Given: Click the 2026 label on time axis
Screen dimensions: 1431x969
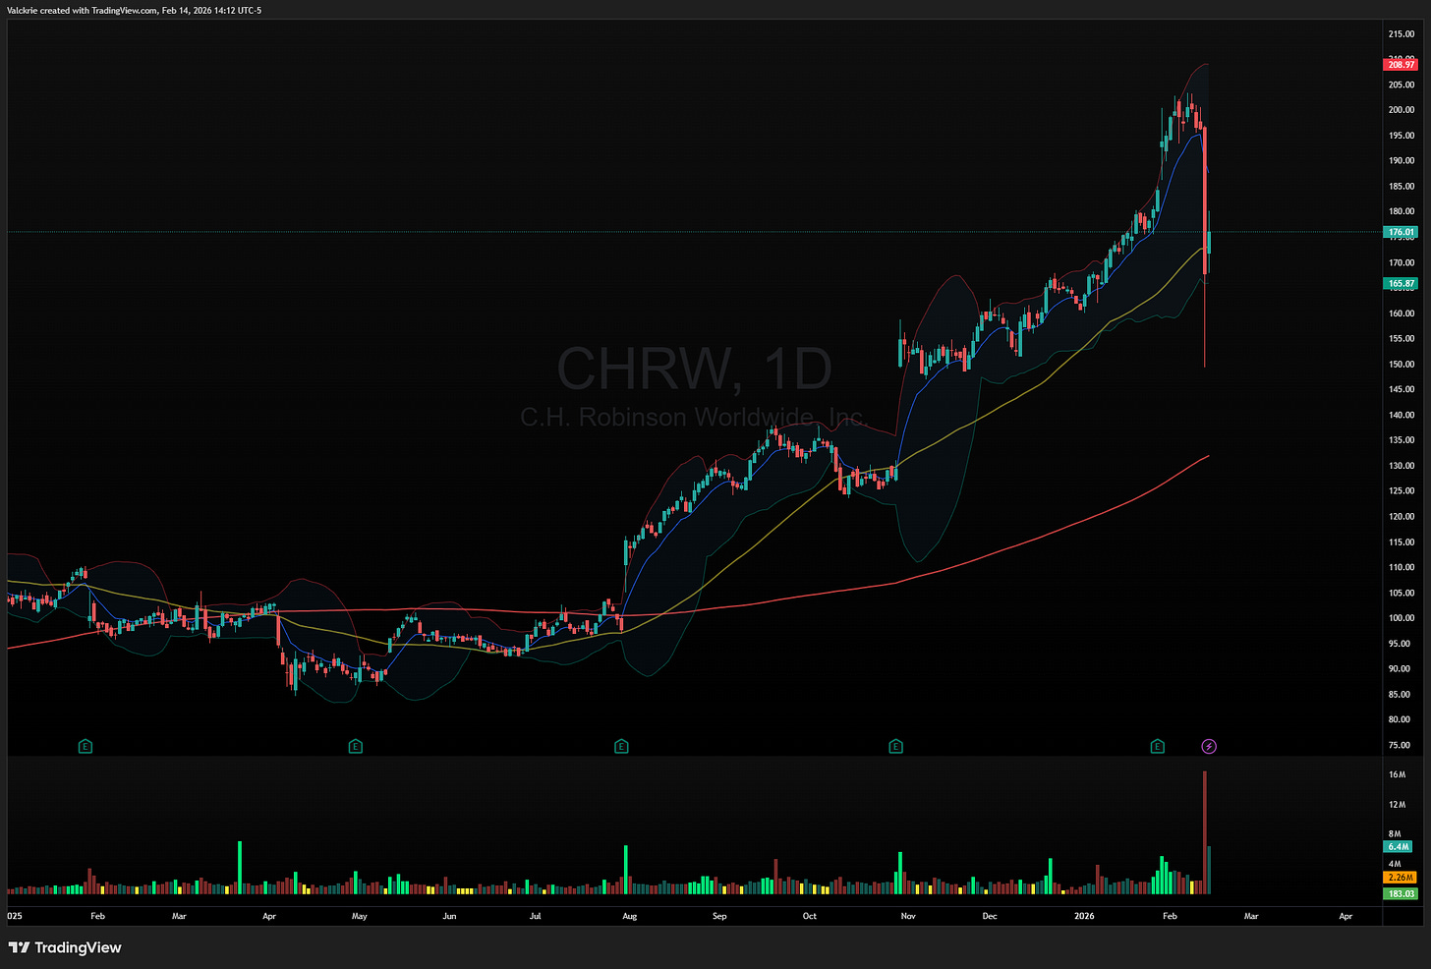Looking at the screenshot, I should point(1084,916).
